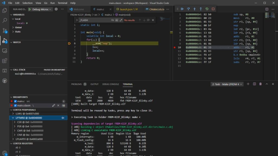Viewport: 278px width, 156px height.
Task: Open the Debug Microcontroller configuration dropdown
Action: pos(40,9)
